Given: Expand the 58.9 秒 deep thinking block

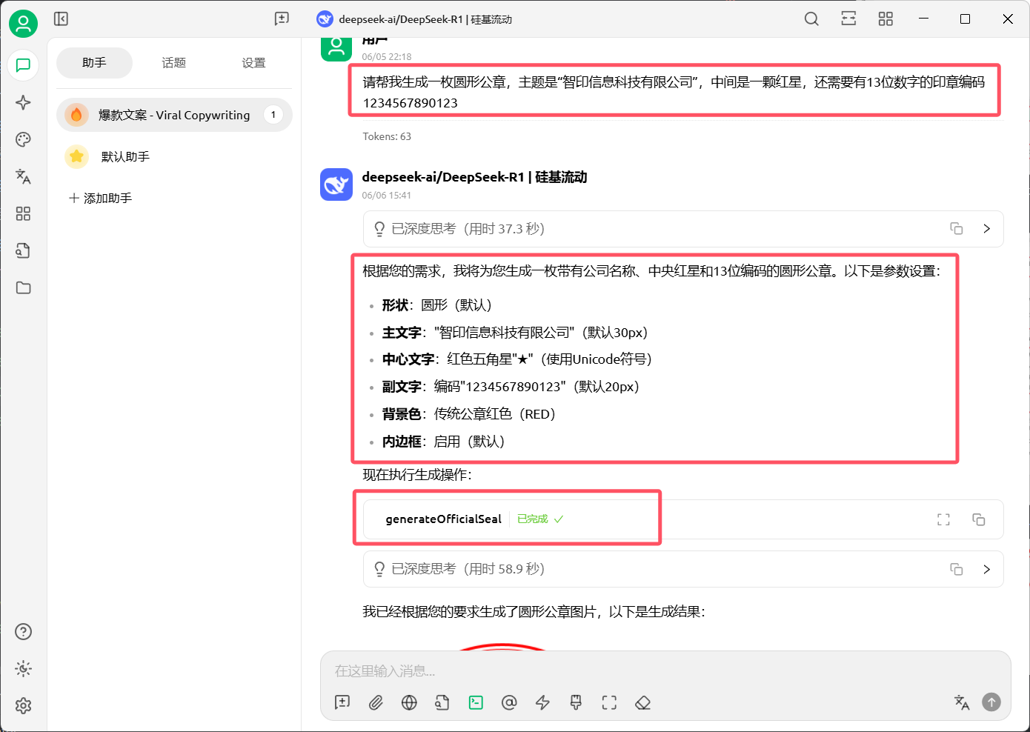Looking at the screenshot, I should click(x=986, y=569).
